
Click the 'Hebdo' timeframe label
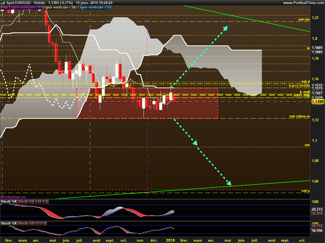click(40, 3)
